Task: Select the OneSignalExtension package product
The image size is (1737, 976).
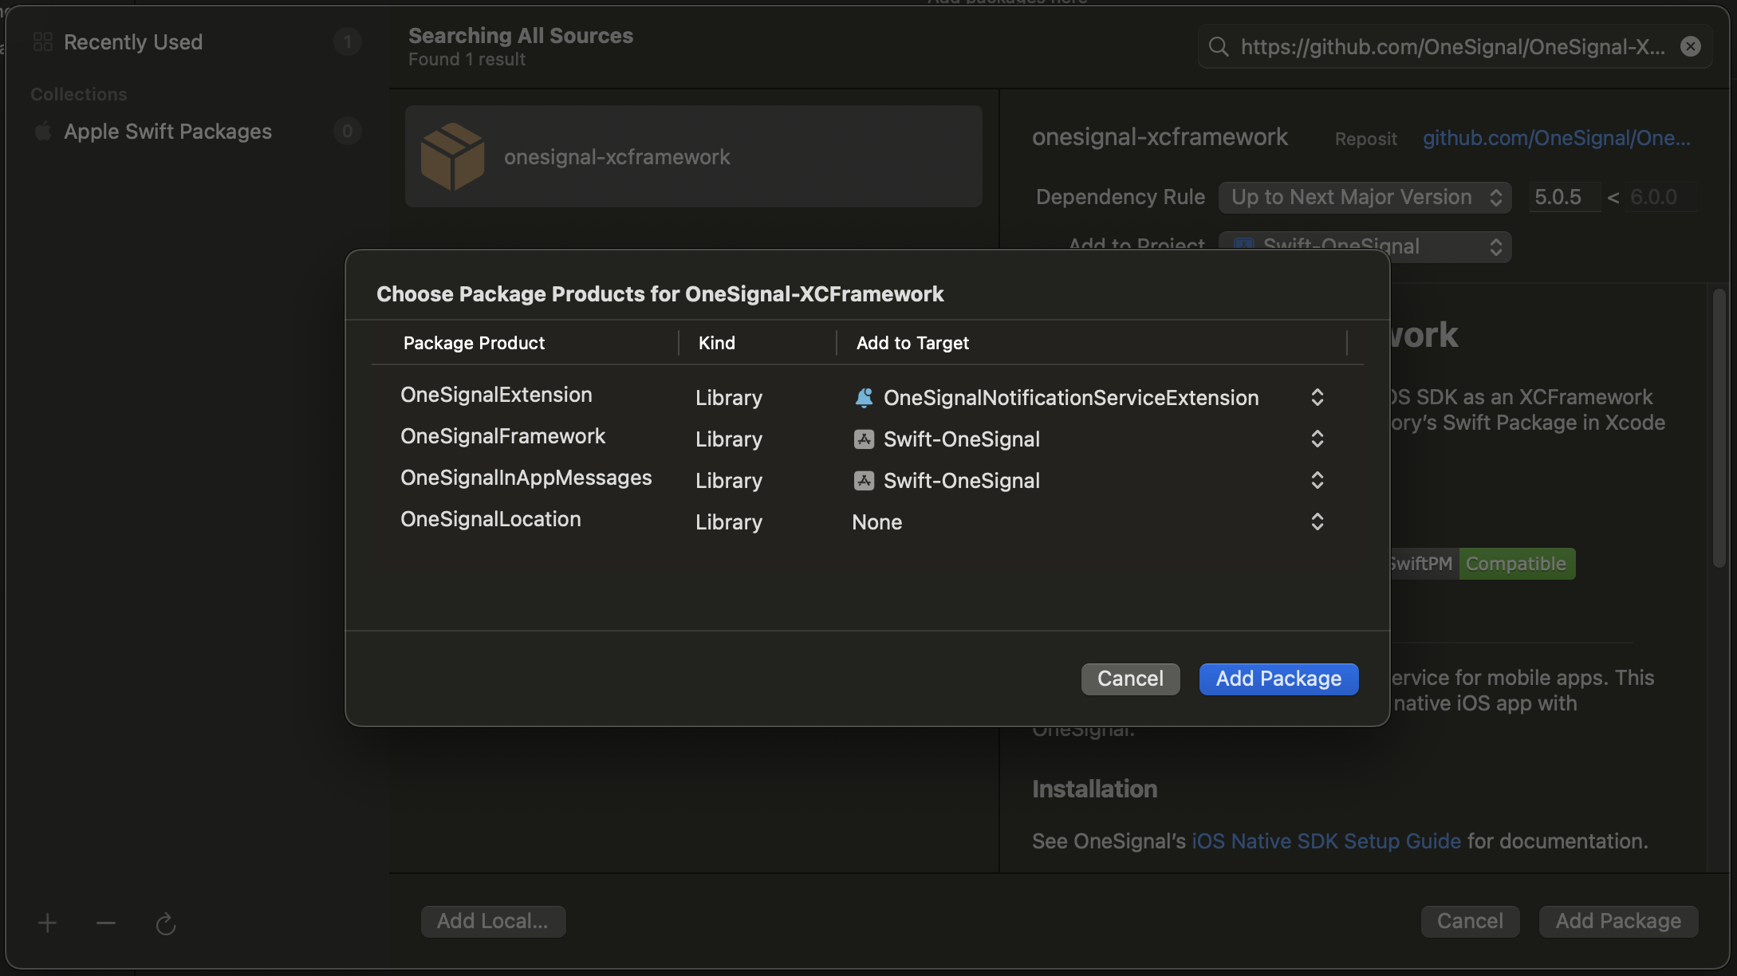Action: [x=496, y=395]
